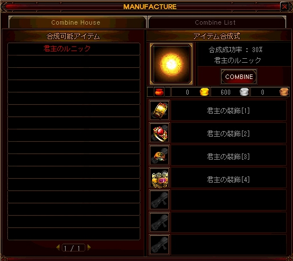Click the copper coin stack icon
Image resolution: width=293 pixels, height=261 pixels.
[x=284, y=92]
